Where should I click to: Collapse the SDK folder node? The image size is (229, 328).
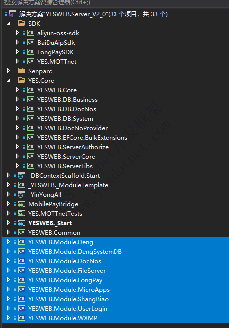click(x=9, y=23)
